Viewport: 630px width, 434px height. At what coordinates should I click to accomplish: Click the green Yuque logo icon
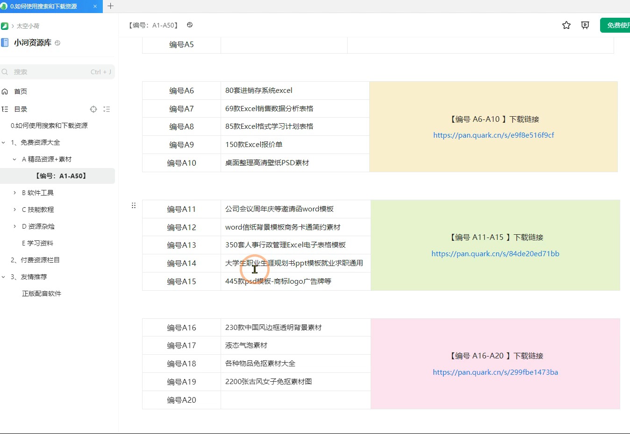tap(5, 26)
